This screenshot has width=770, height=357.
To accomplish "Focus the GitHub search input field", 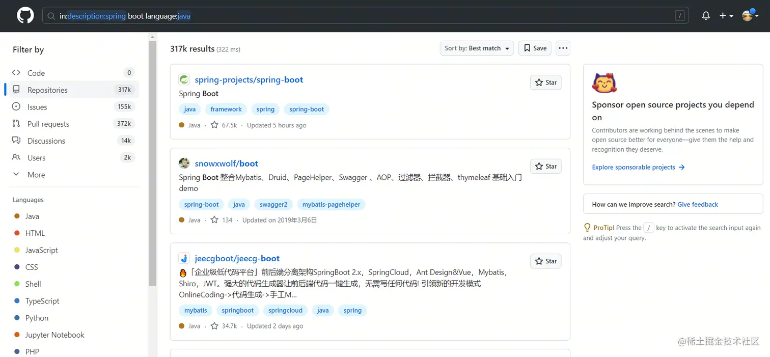I will click(x=366, y=16).
